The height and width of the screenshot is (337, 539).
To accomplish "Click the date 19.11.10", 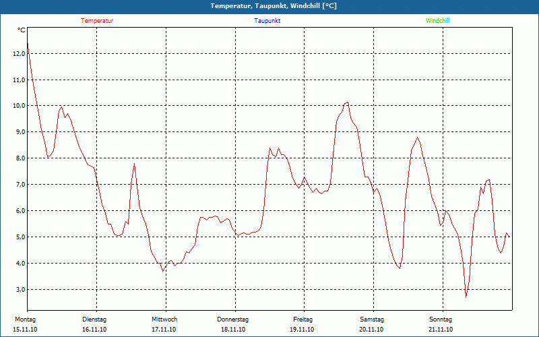I will pyautogui.click(x=302, y=330).
